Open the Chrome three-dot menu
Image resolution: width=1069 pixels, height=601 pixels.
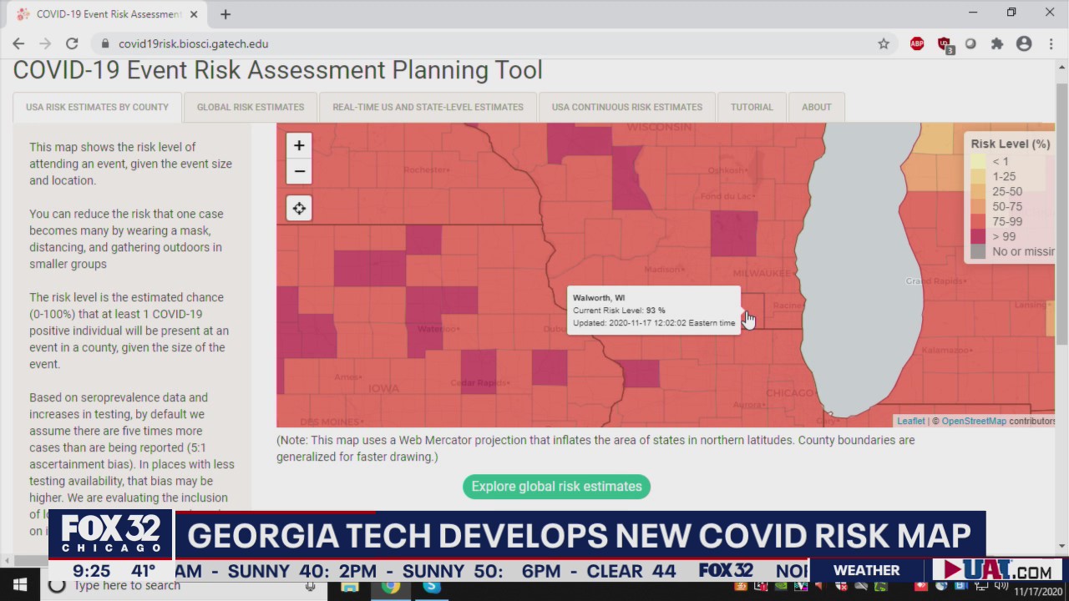click(1051, 43)
